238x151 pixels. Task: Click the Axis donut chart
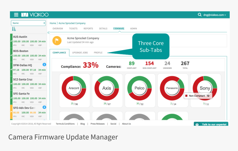point(107,88)
